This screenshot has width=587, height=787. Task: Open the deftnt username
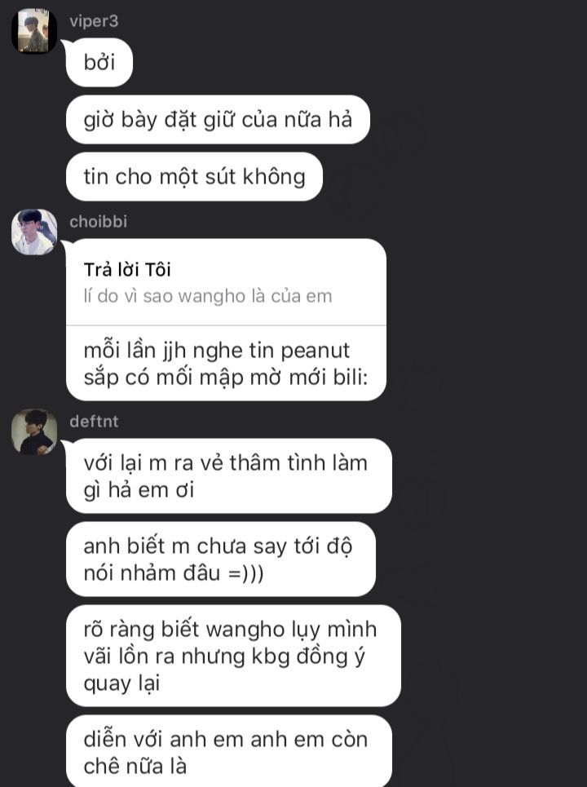(94, 421)
